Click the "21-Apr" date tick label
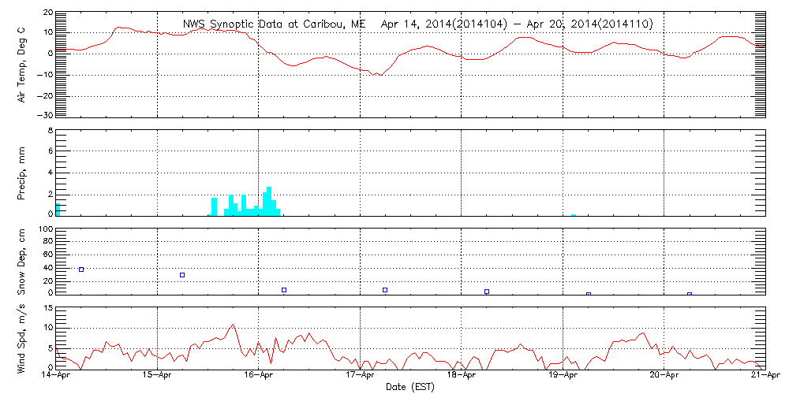Screen dimensions: 789x394 (765, 377)
